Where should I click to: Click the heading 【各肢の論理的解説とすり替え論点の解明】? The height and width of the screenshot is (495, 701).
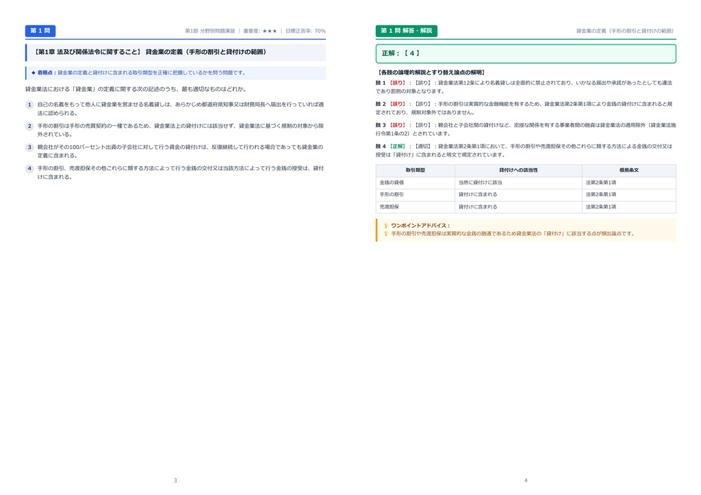click(431, 72)
